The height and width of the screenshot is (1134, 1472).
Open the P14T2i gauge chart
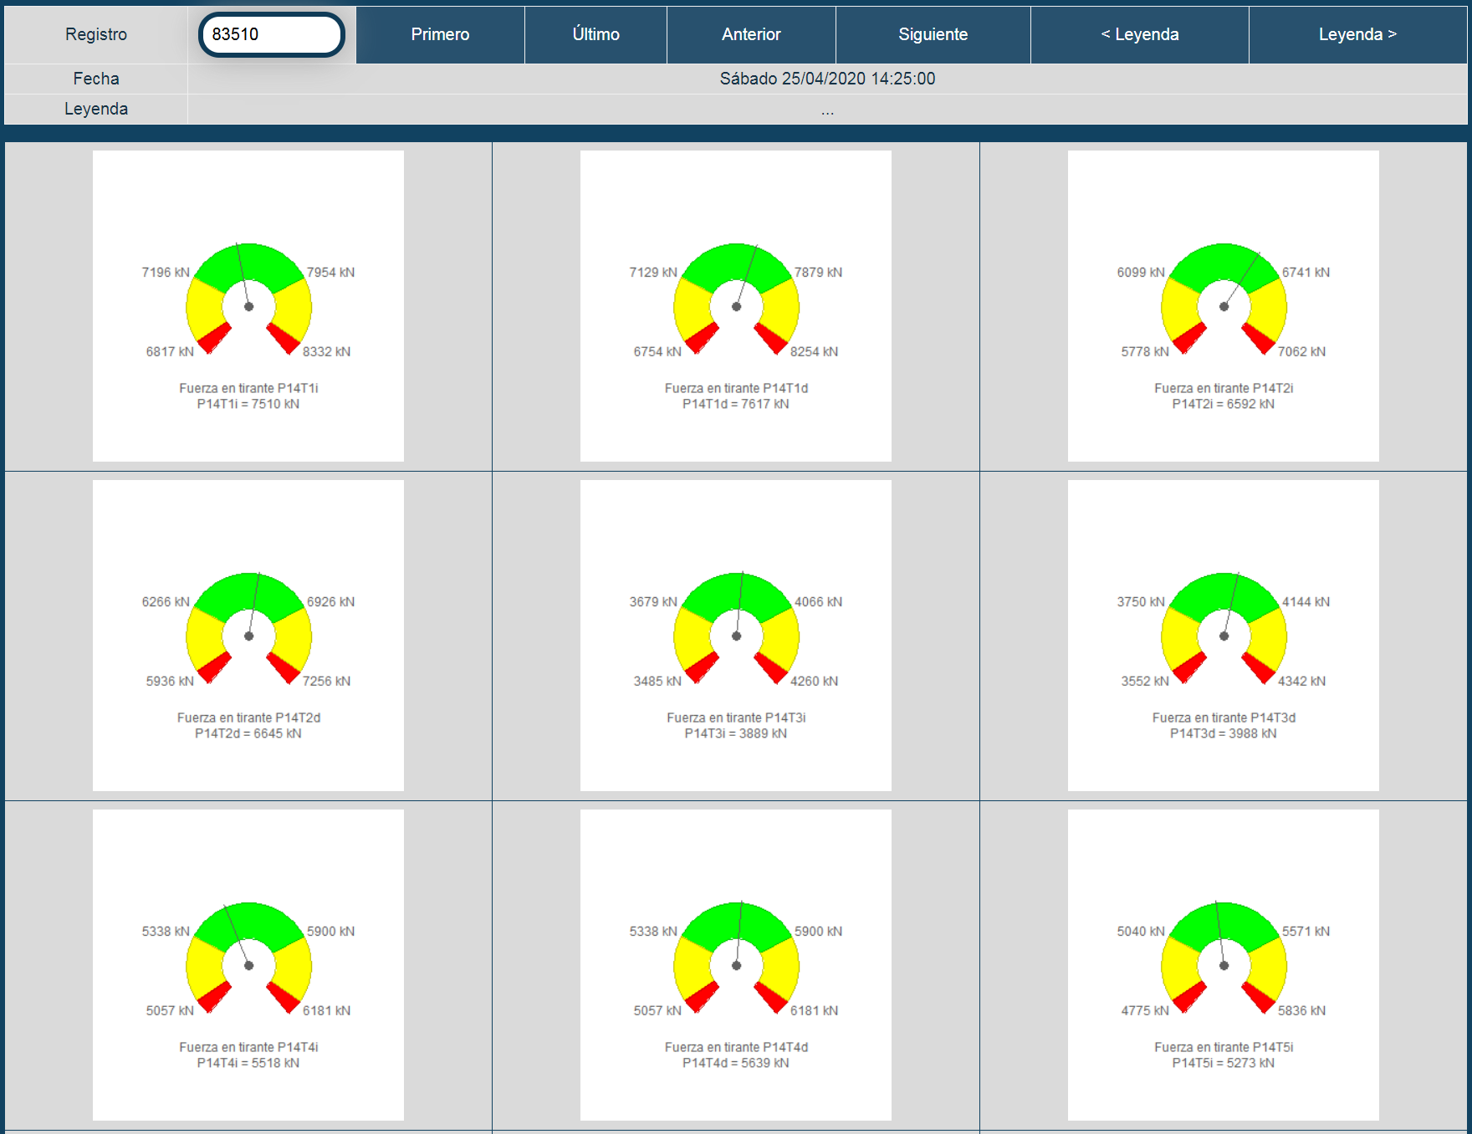point(1224,306)
